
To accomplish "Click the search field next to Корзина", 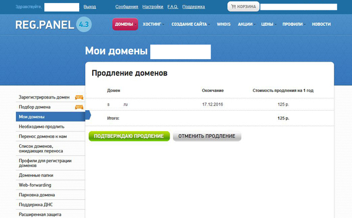I will 299,6.
